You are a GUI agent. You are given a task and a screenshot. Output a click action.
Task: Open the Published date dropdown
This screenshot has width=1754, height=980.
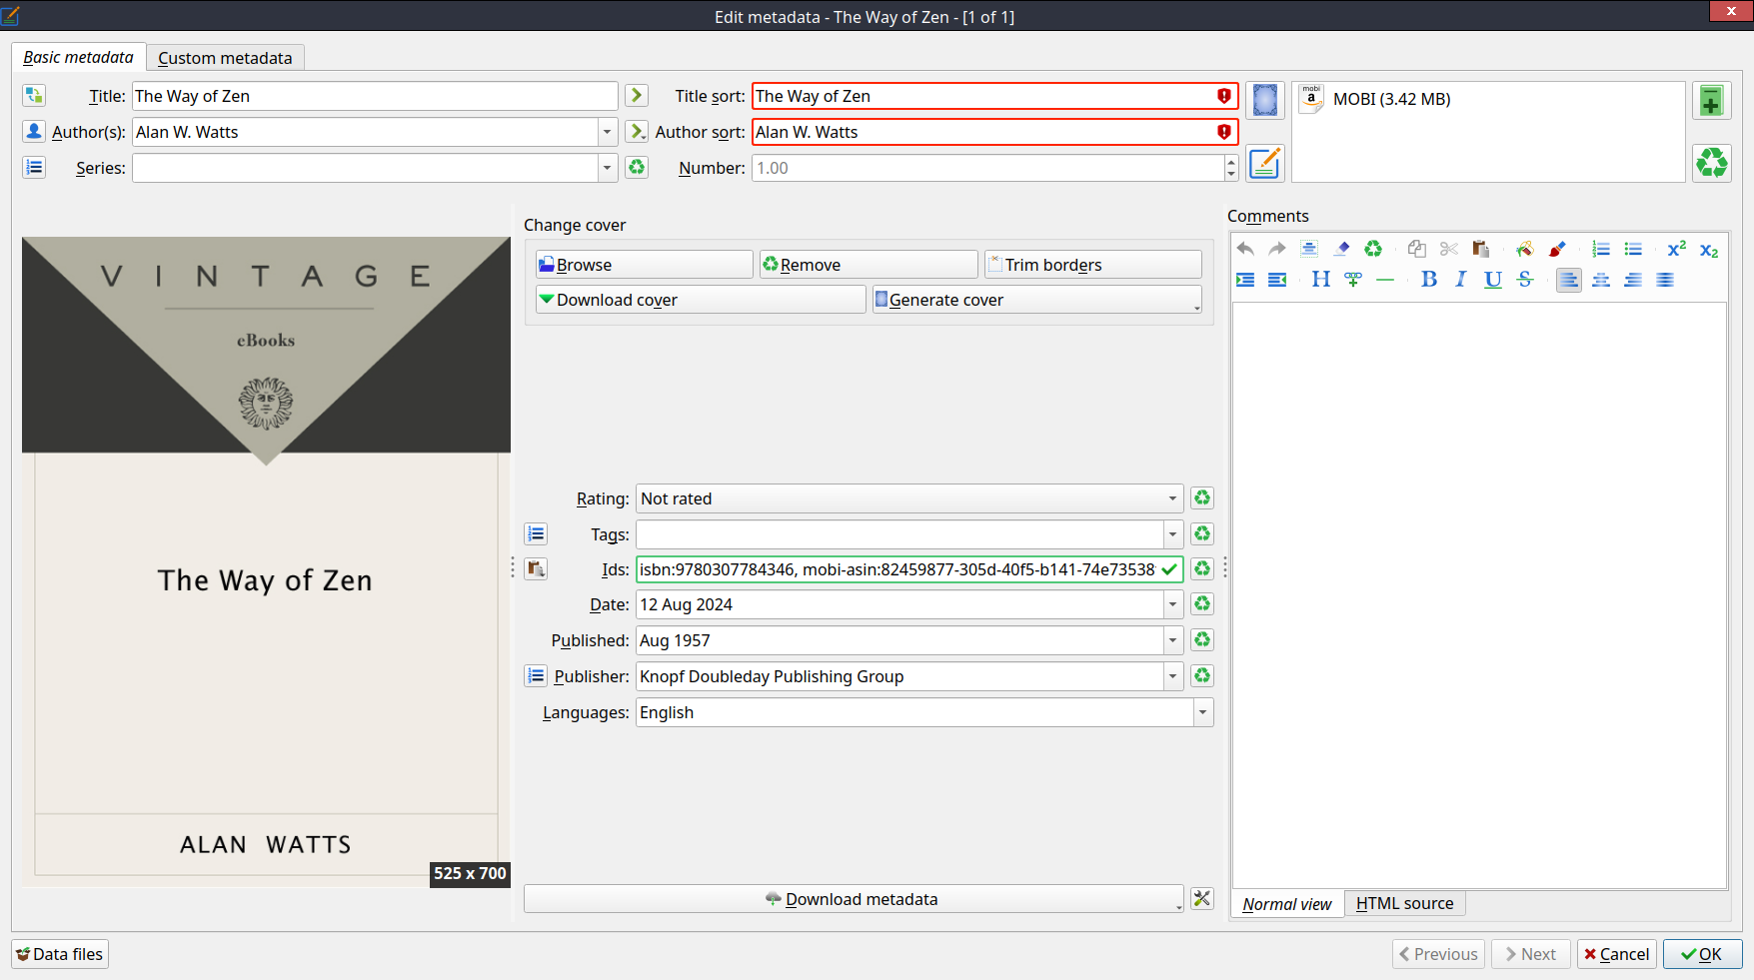1173,640
